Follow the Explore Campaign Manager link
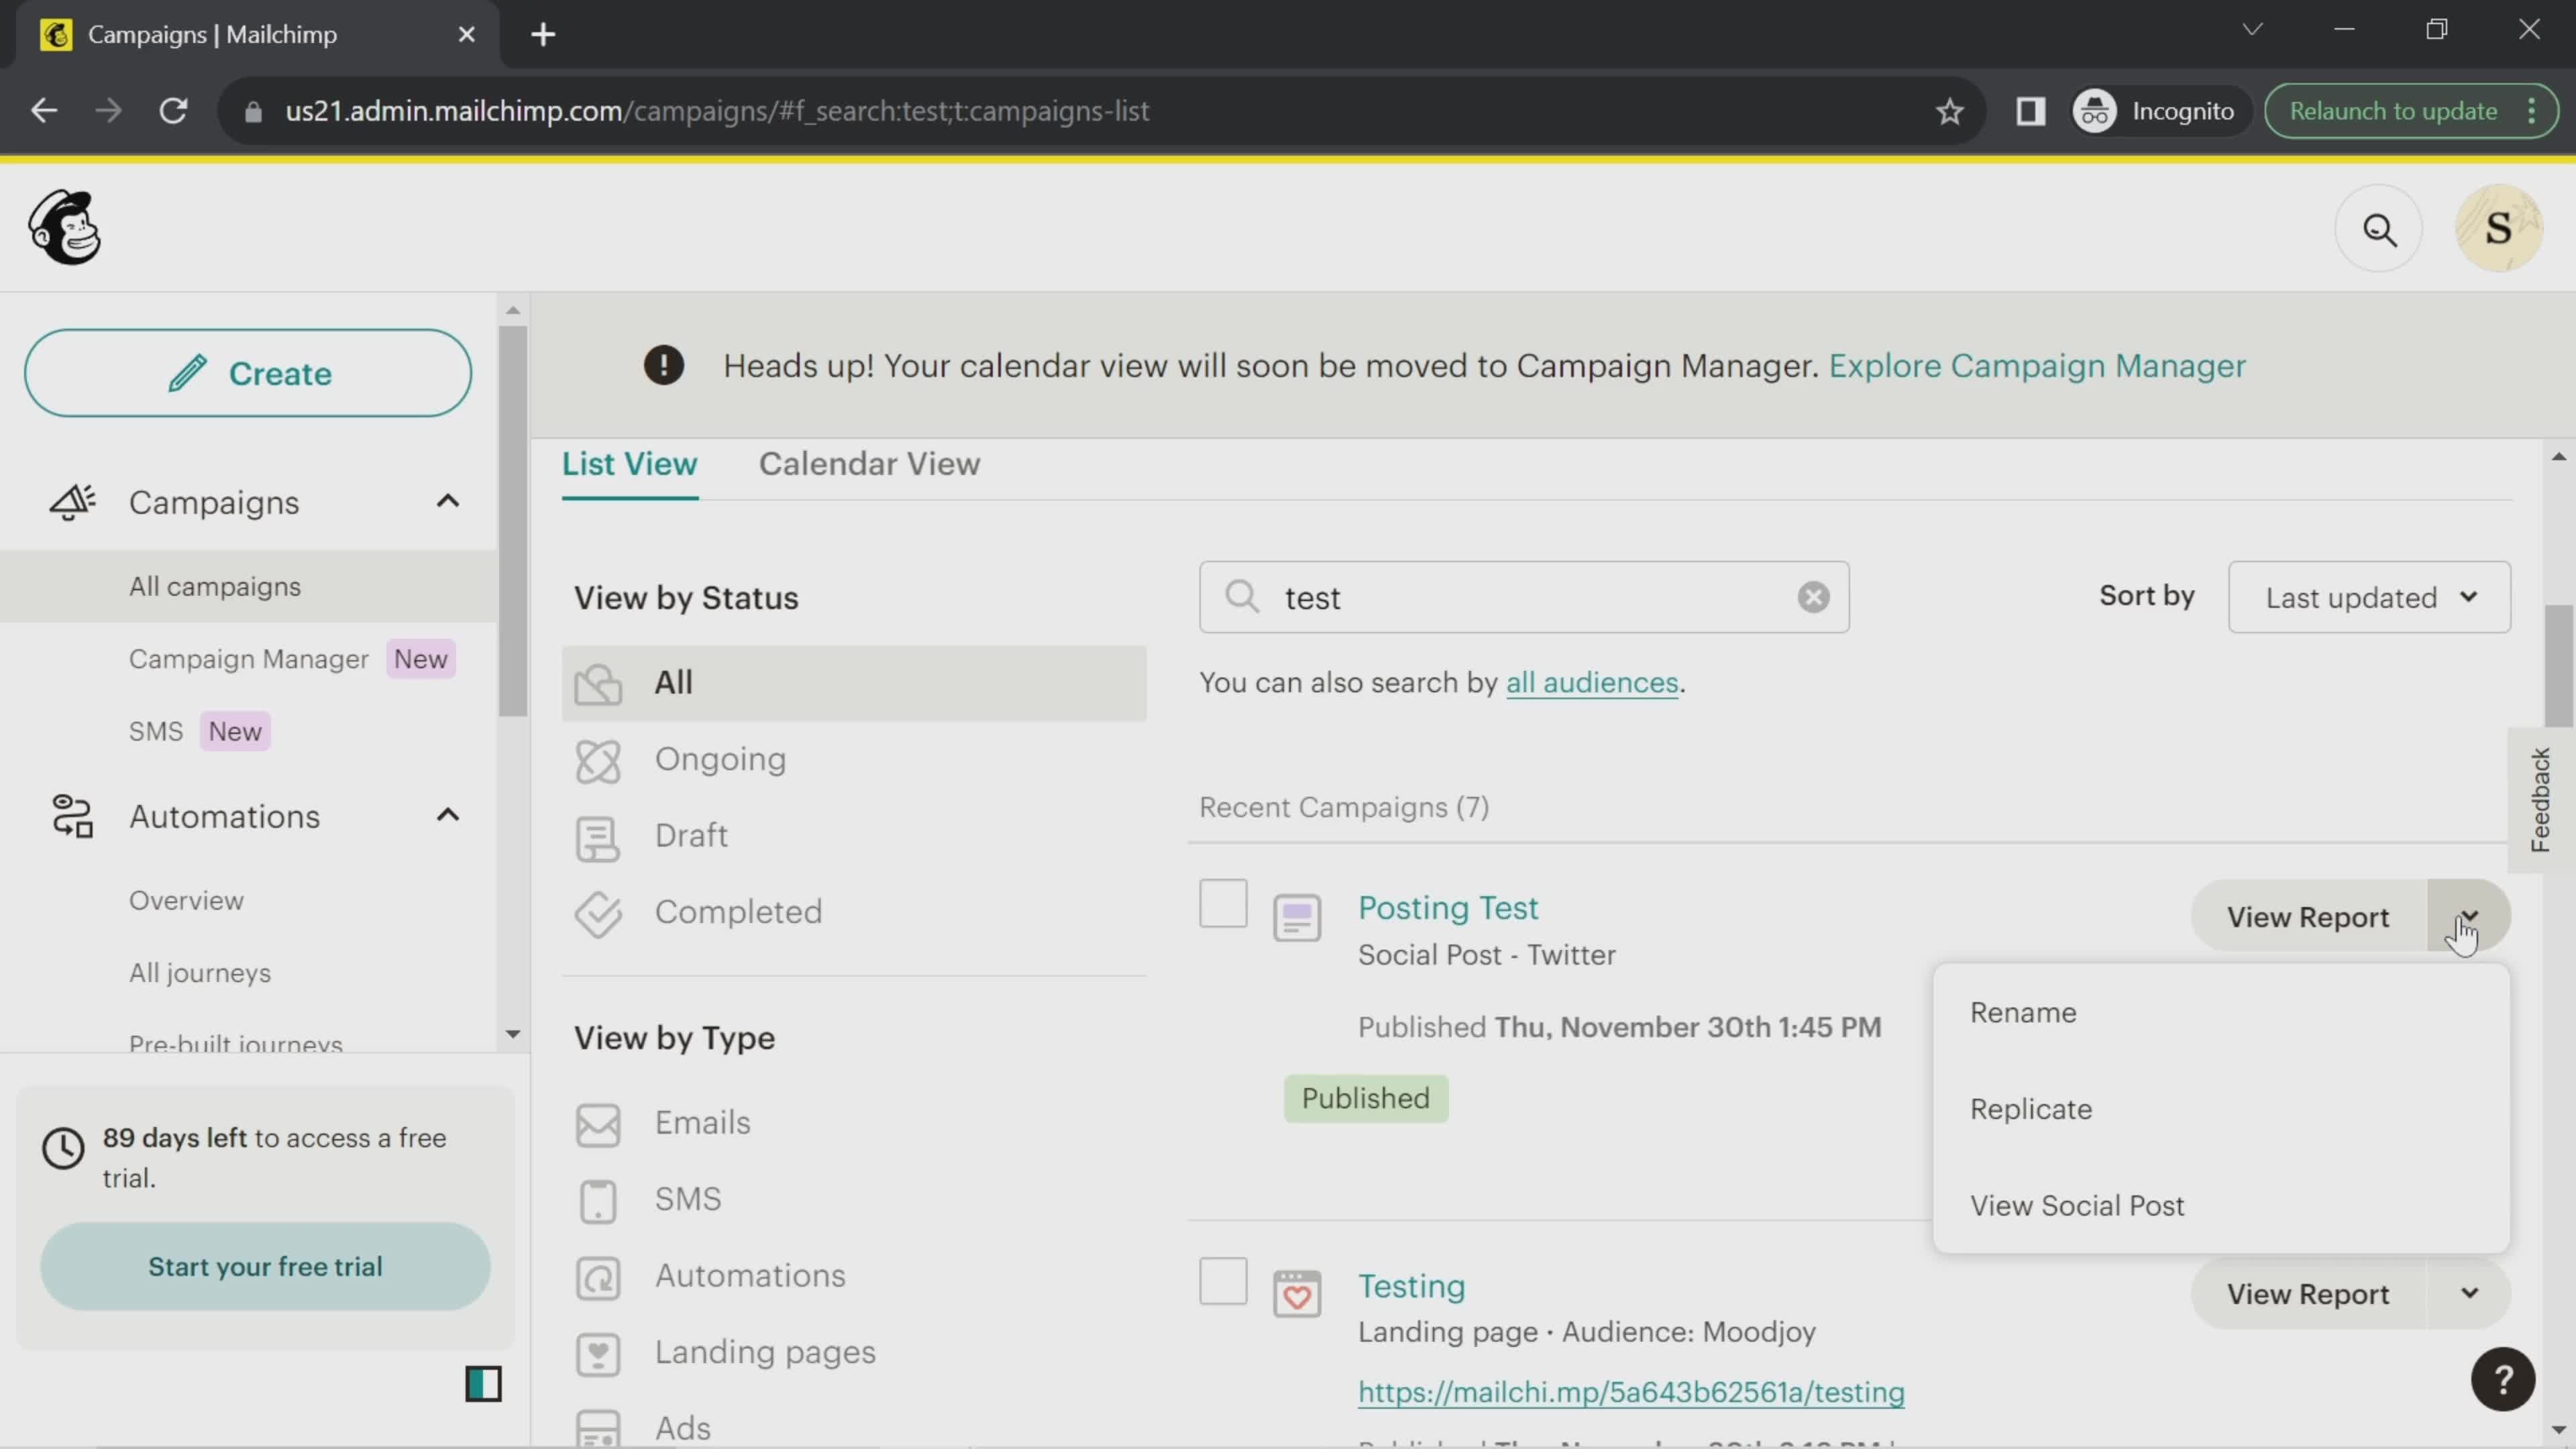2576x1449 pixels. [x=2037, y=366]
